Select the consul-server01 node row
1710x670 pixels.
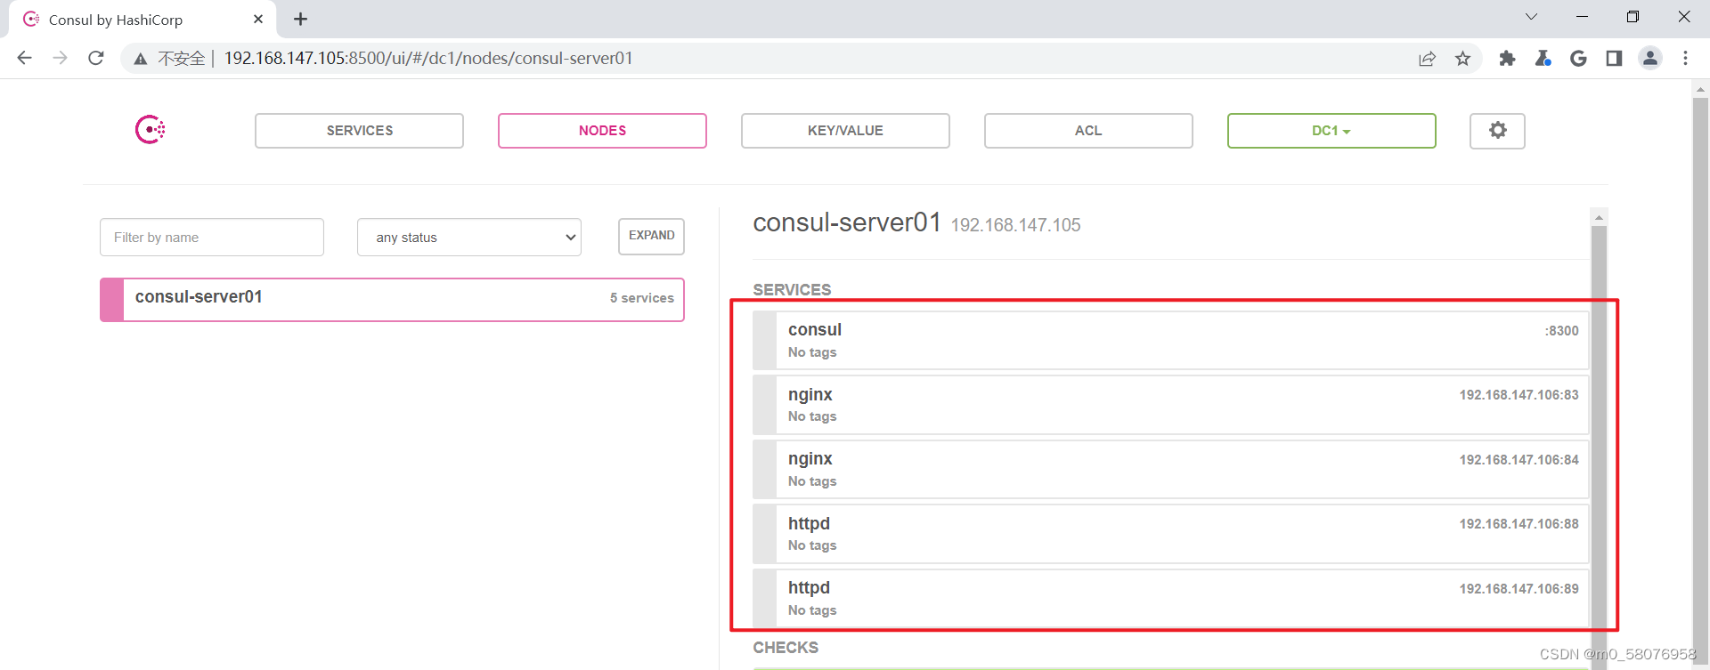[x=392, y=299]
